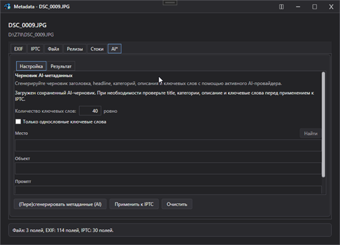Screen dimensions: 340x245
Task: Focus the Объект input field
Action: [168, 169]
